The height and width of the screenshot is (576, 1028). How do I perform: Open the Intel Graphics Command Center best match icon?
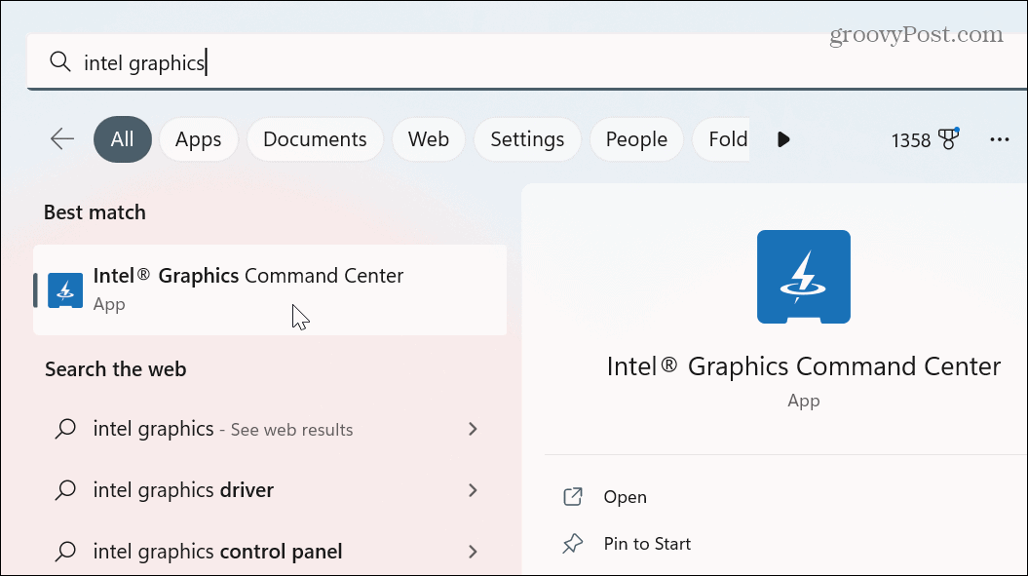64,289
